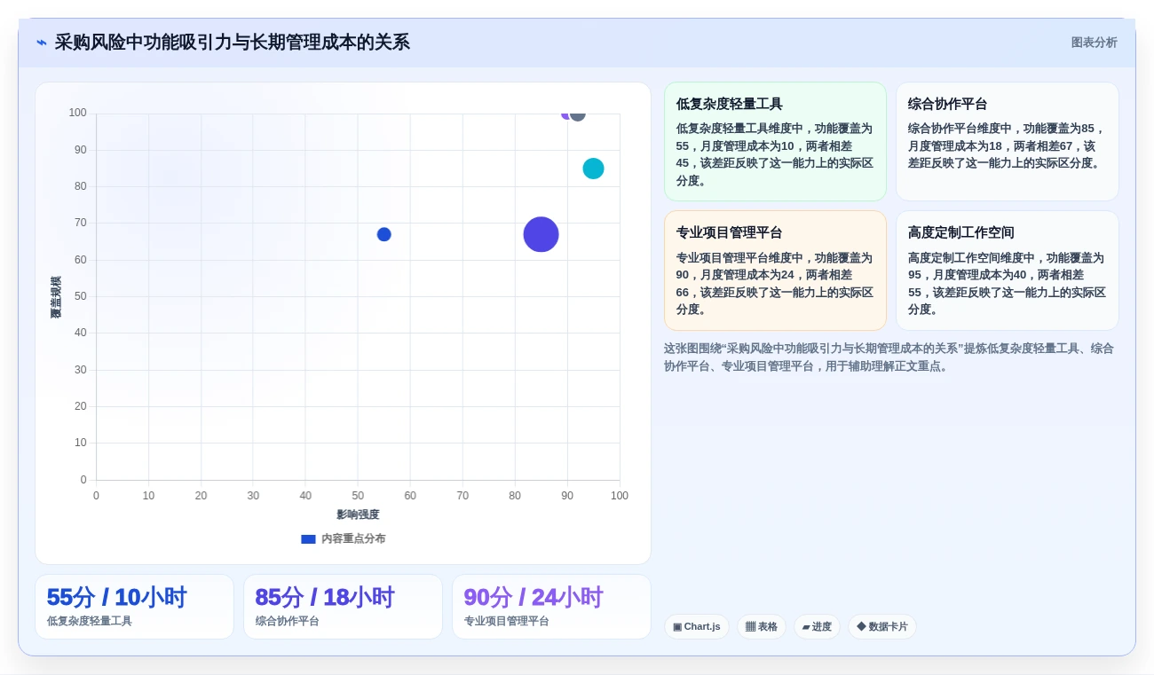Viewport: 1154px width, 675px height.
Task: Click the bar icon in 进度 tag
Action: pos(806,627)
